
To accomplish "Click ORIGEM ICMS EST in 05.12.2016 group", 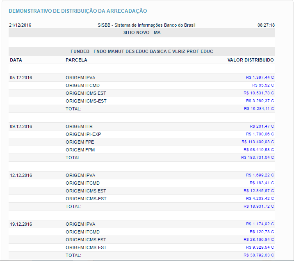I will click(x=86, y=93).
